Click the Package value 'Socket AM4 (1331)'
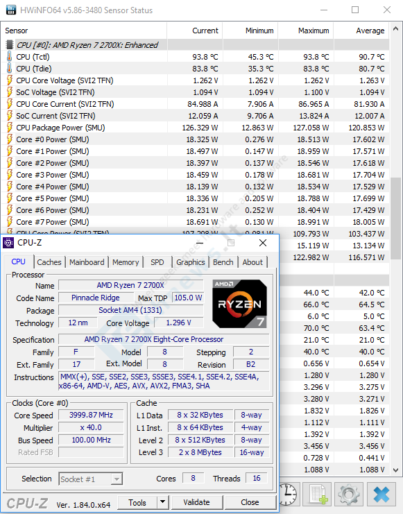Viewport: 403px width, 514px height. tap(131, 310)
